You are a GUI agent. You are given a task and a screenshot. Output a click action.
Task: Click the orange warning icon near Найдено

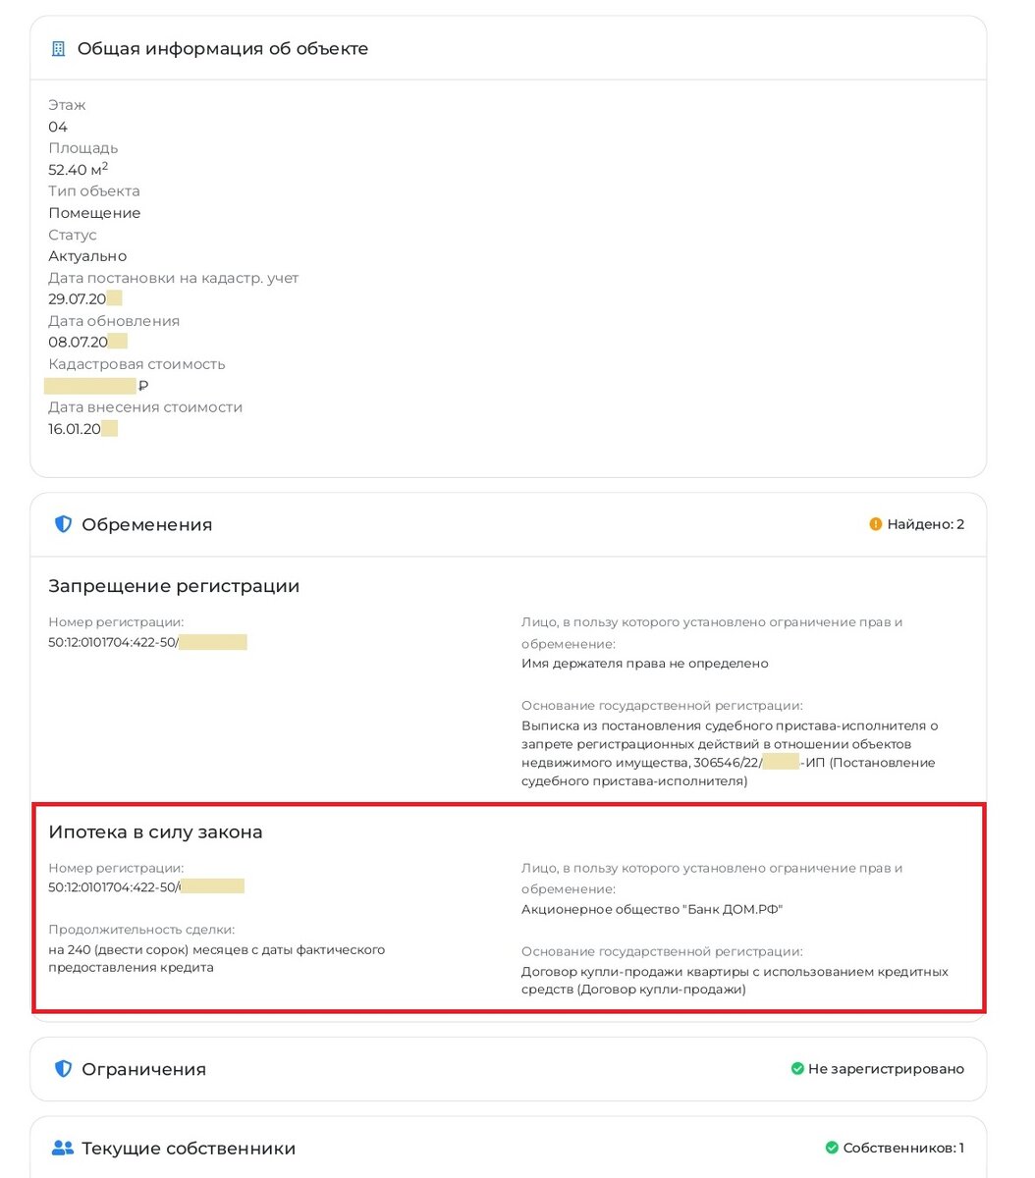coord(876,524)
